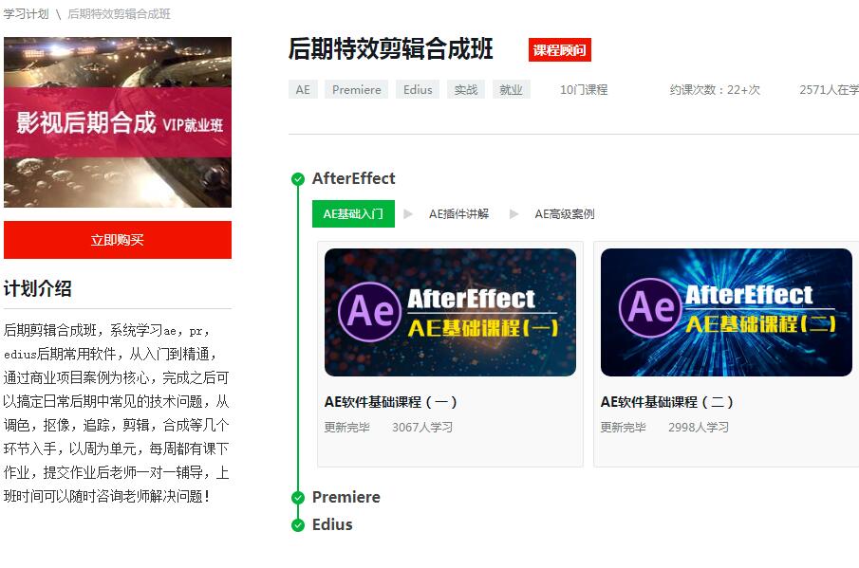The width and height of the screenshot is (859, 568).
Task: Expand the AfterEffect section
Action: coord(353,178)
